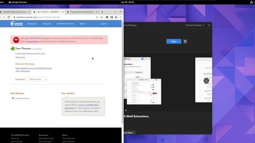Screen dimensions: 255x143
Task: Click the forward navigation arrow in Chrome
Action: pos(4,17)
